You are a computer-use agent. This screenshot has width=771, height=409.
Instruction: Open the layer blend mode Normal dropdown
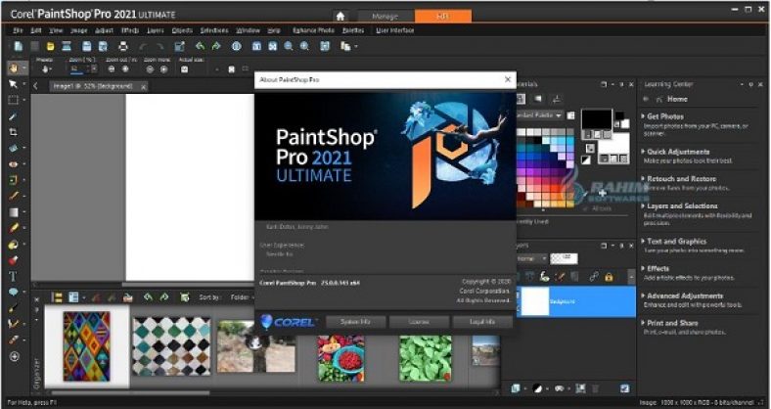(x=531, y=258)
